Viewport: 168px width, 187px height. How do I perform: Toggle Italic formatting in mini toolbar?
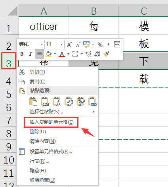(31, 54)
